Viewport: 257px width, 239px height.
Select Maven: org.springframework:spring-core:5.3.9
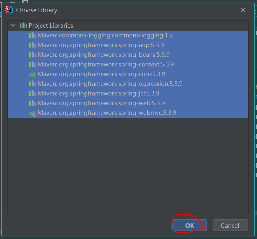[128, 74]
